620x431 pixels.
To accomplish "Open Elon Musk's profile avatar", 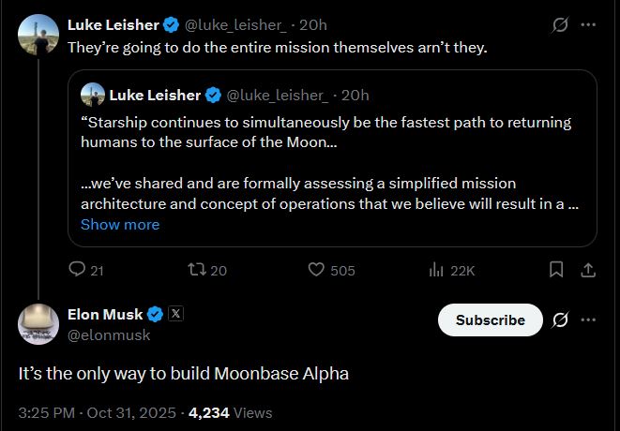I will click(38, 324).
